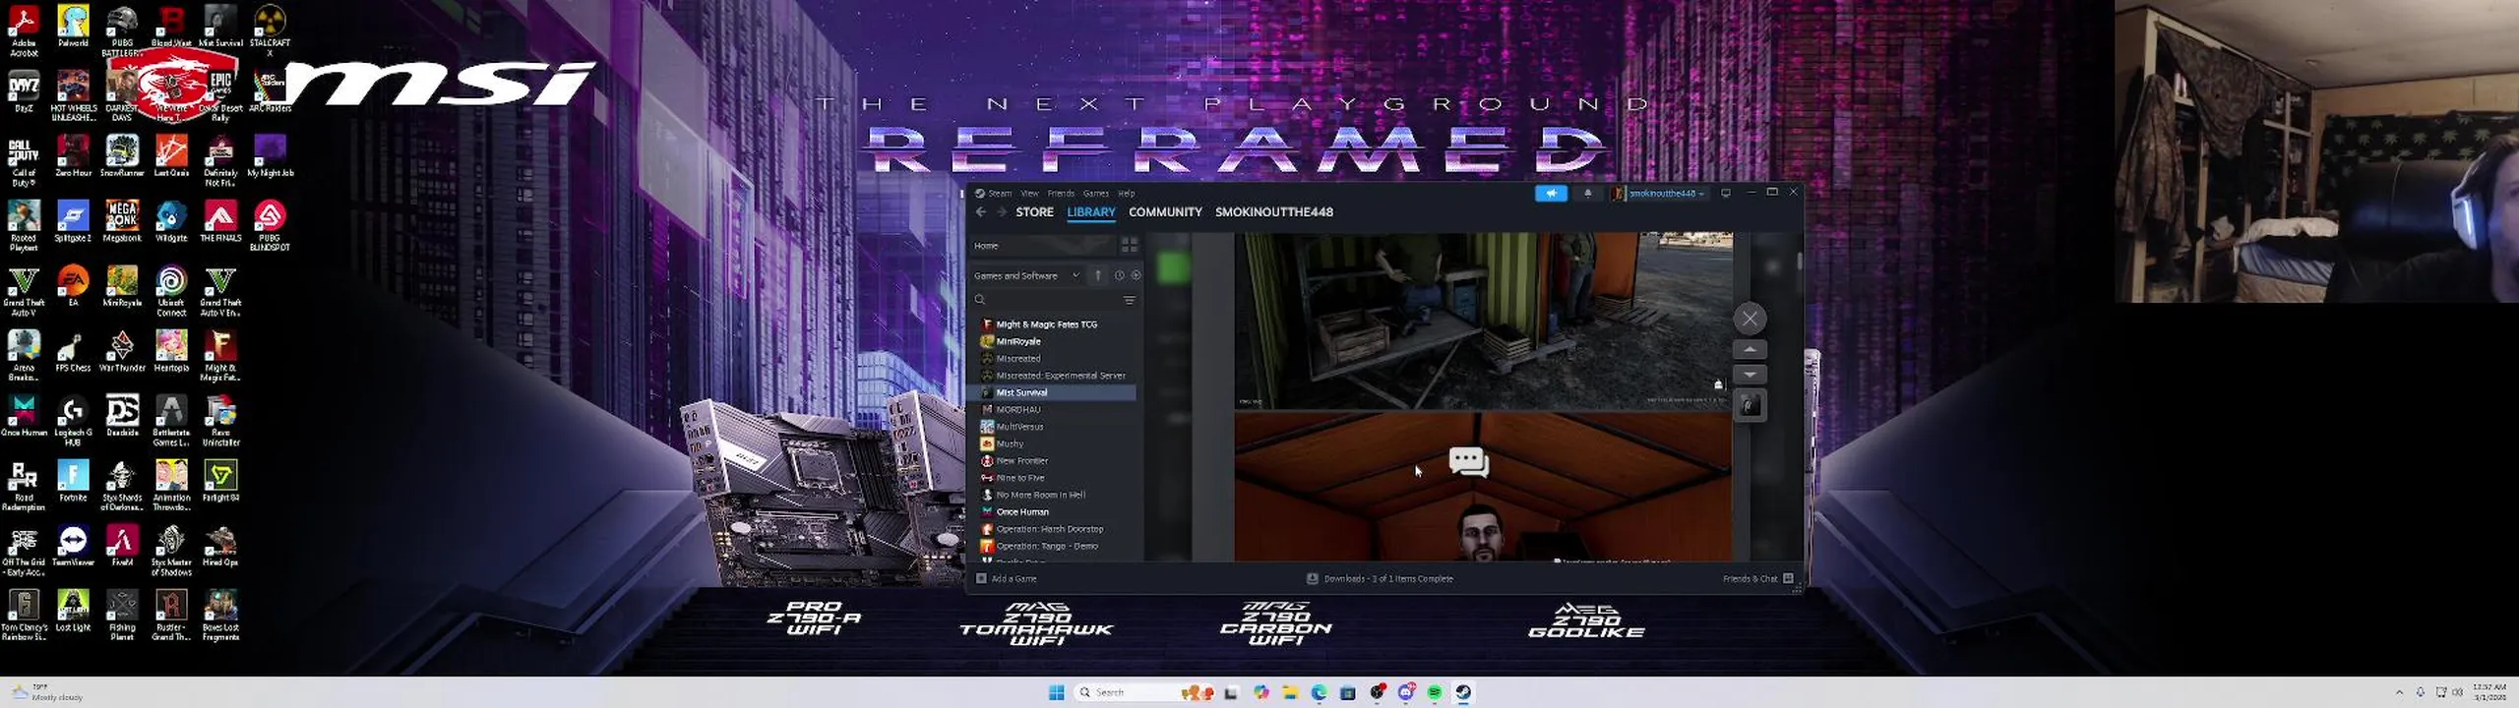Screen dimensions: 2519x708
Task: Open the Palworld desktop shortcut
Action: click(73, 26)
